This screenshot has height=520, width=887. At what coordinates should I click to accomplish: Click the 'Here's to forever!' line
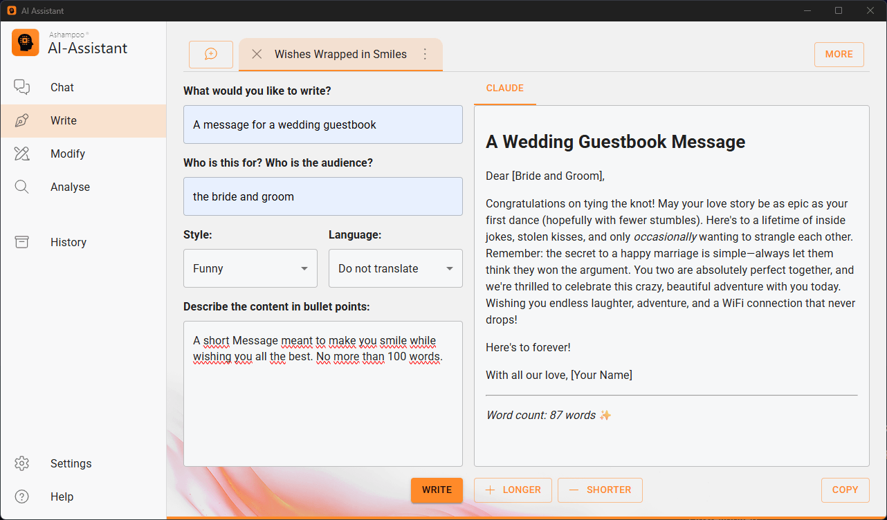click(x=529, y=348)
